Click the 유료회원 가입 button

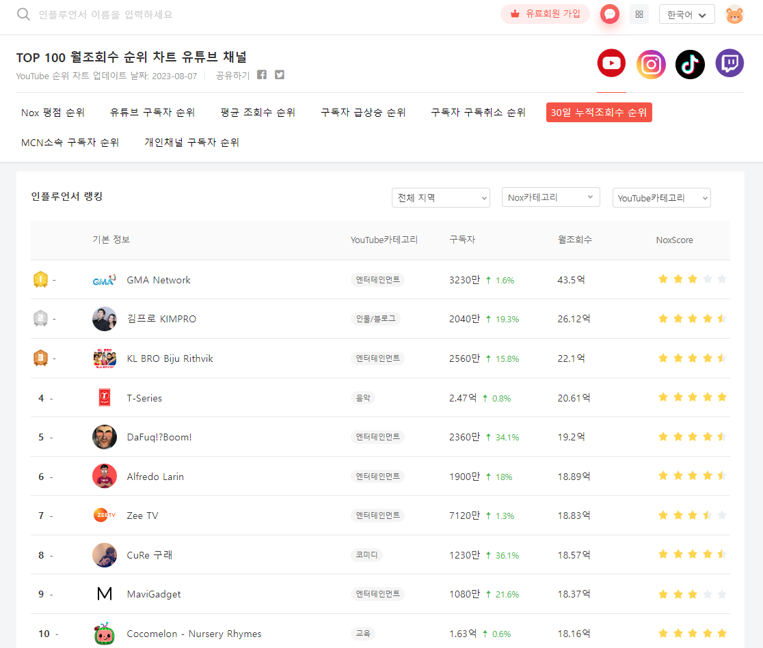point(545,14)
